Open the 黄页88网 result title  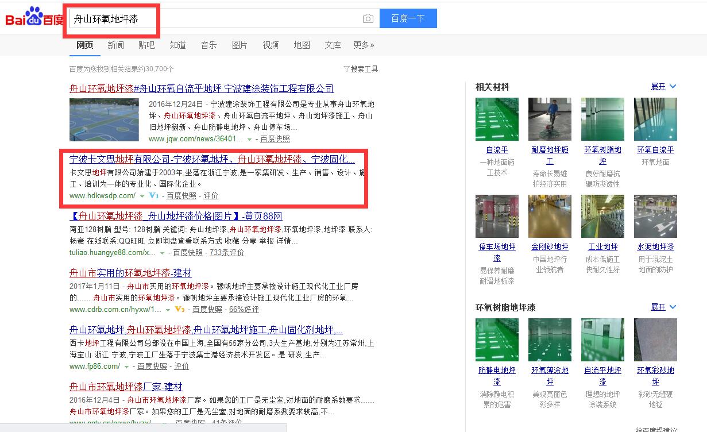(176, 216)
